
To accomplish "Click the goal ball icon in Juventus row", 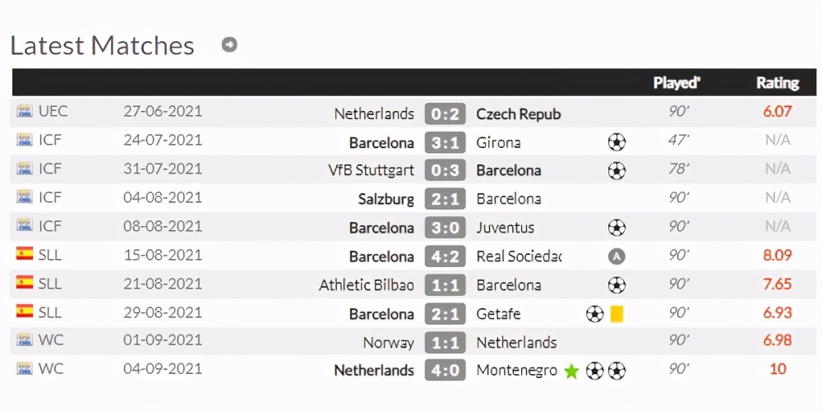I will tap(616, 228).
